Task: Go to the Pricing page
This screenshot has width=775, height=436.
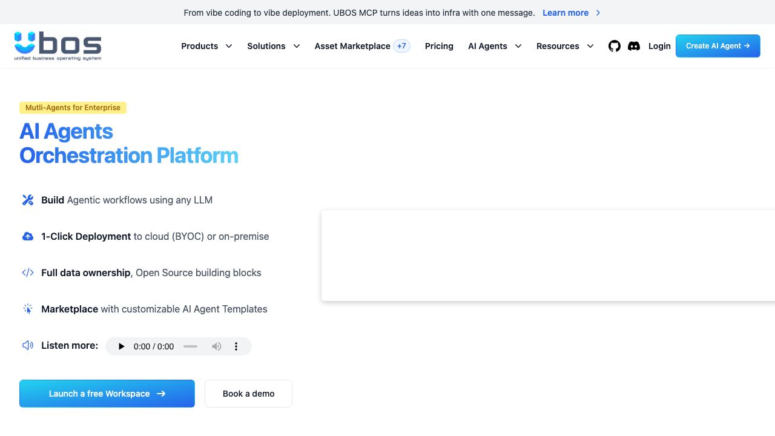Action: click(439, 46)
